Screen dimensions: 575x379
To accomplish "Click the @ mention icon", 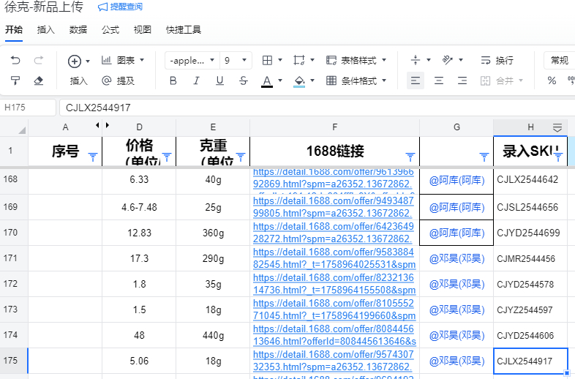I will coord(107,80).
